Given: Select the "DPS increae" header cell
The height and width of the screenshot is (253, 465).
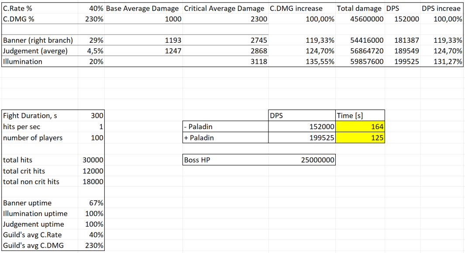Looking at the screenshot, I should (441, 8).
